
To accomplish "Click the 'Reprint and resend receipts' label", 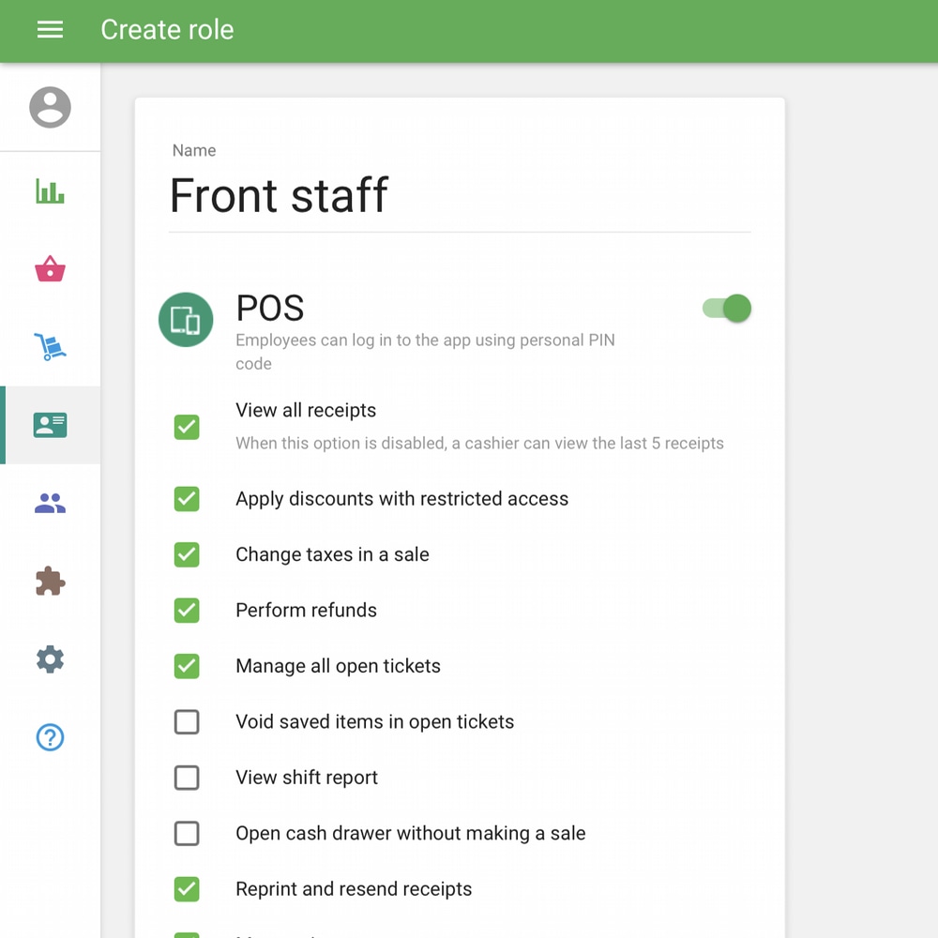I will pos(354,889).
